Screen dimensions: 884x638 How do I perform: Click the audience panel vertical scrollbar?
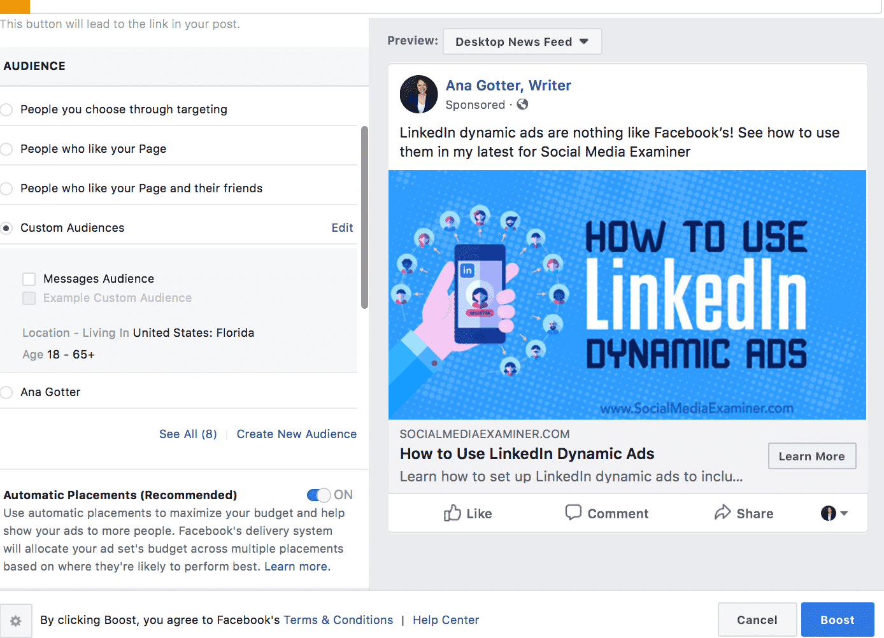tap(364, 217)
